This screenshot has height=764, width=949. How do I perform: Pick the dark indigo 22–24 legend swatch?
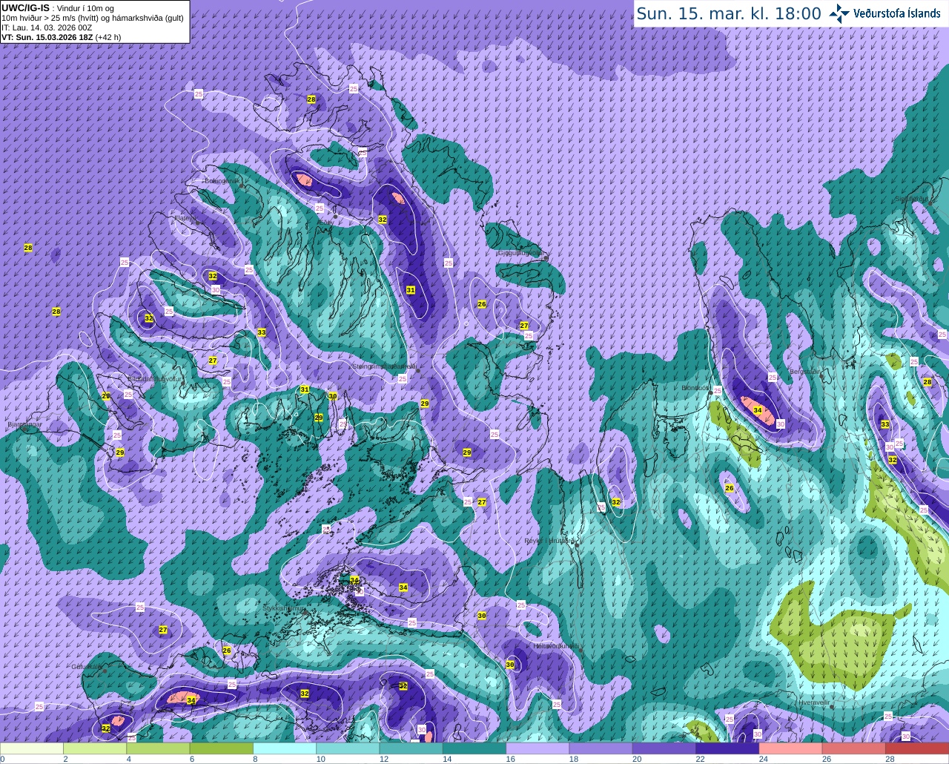pyautogui.click(x=728, y=748)
